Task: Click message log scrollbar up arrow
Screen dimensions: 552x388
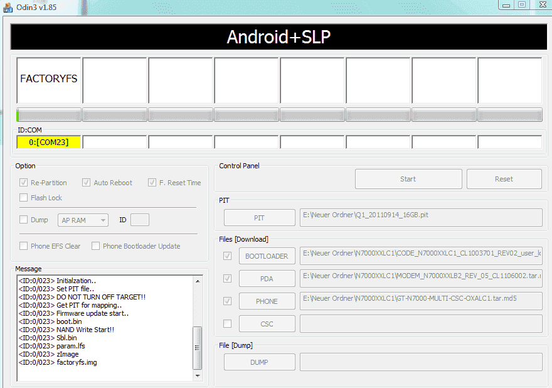Action: 198,281
